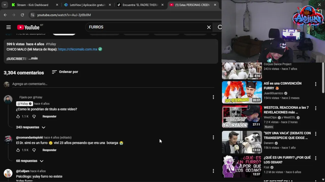The height and width of the screenshot is (182, 325).
Task: Click the page vertical scrollbar
Action: click(323, 78)
